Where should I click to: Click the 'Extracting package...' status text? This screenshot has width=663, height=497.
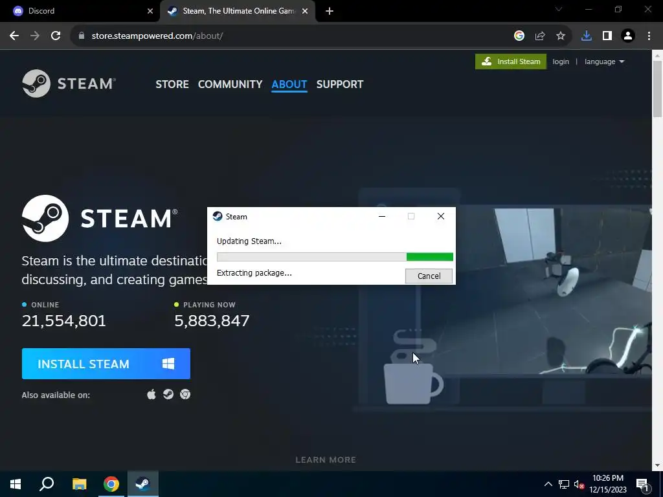tap(254, 273)
